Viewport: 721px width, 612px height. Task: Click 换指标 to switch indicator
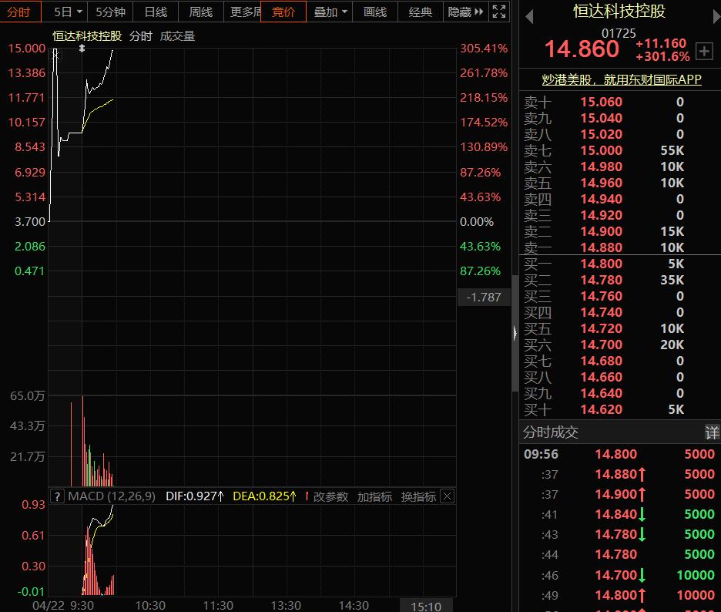coord(418,497)
